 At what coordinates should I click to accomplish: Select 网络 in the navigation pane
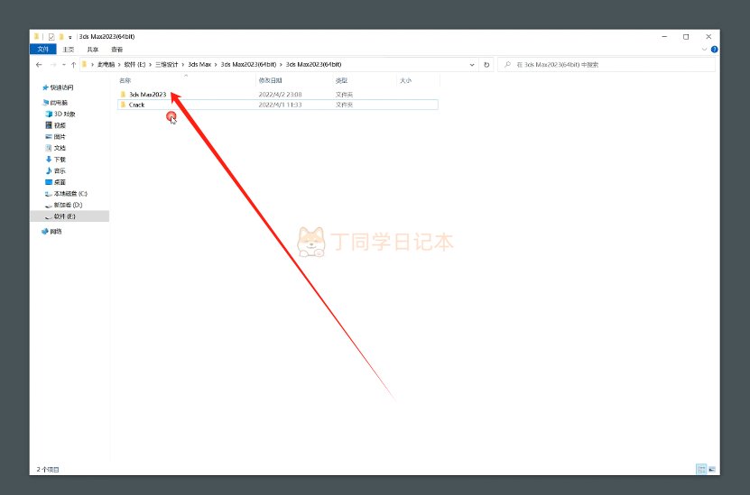56,231
